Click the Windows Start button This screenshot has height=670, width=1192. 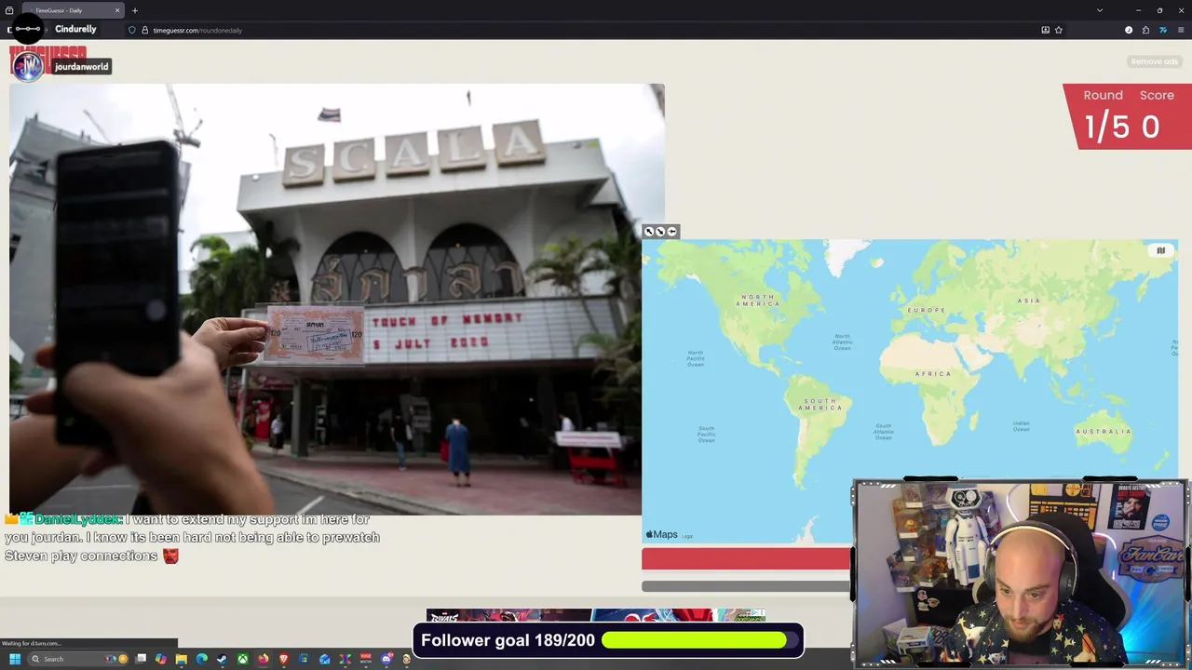[x=15, y=659]
